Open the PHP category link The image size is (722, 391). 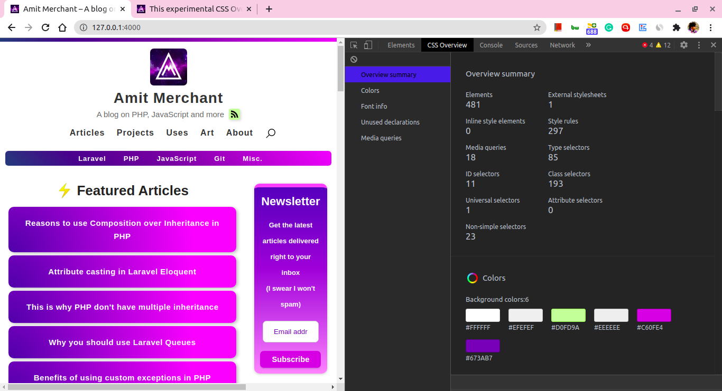(x=131, y=158)
